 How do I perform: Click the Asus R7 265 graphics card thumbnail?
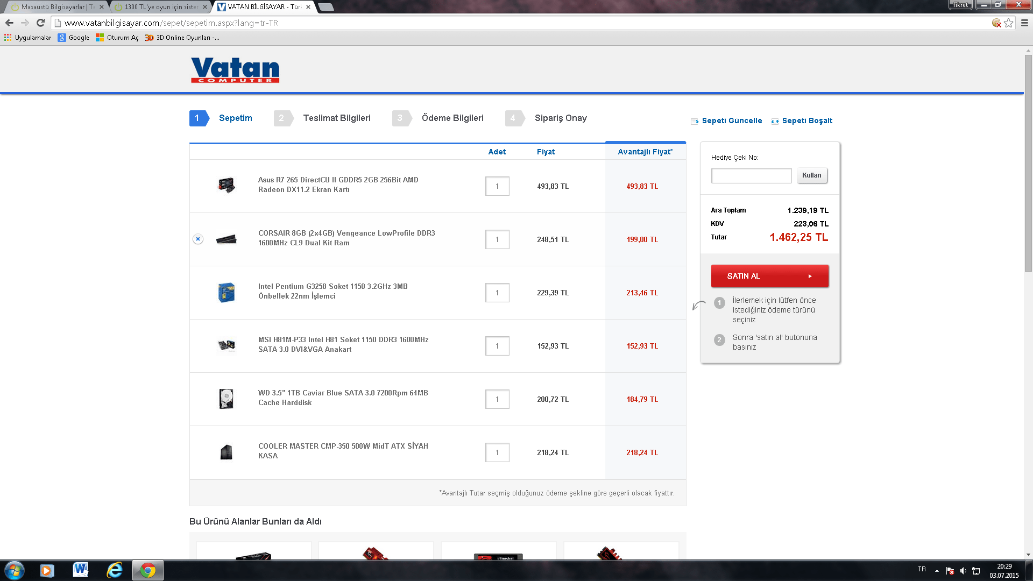pyautogui.click(x=226, y=186)
